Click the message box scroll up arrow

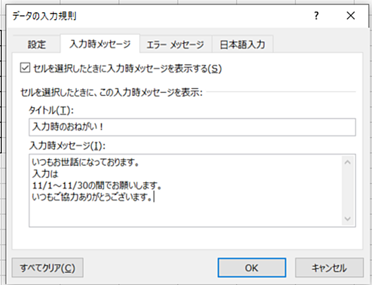point(348,162)
